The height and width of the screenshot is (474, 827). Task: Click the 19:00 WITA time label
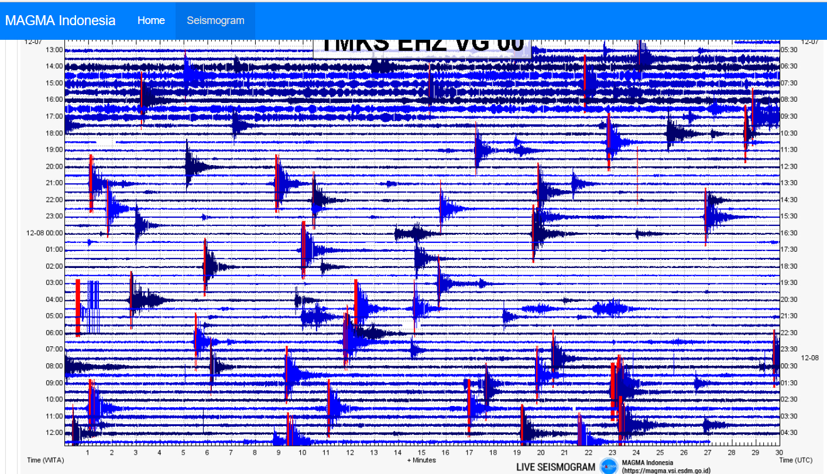click(54, 150)
